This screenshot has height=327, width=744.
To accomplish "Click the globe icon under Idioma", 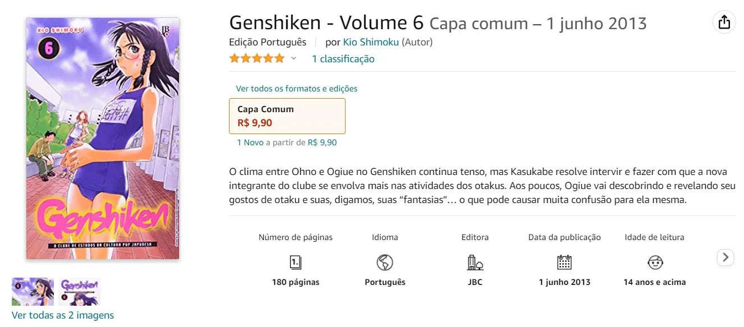I will click(x=385, y=261).
